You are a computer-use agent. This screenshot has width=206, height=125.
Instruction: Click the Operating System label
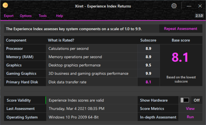click(x=22, y=117)
